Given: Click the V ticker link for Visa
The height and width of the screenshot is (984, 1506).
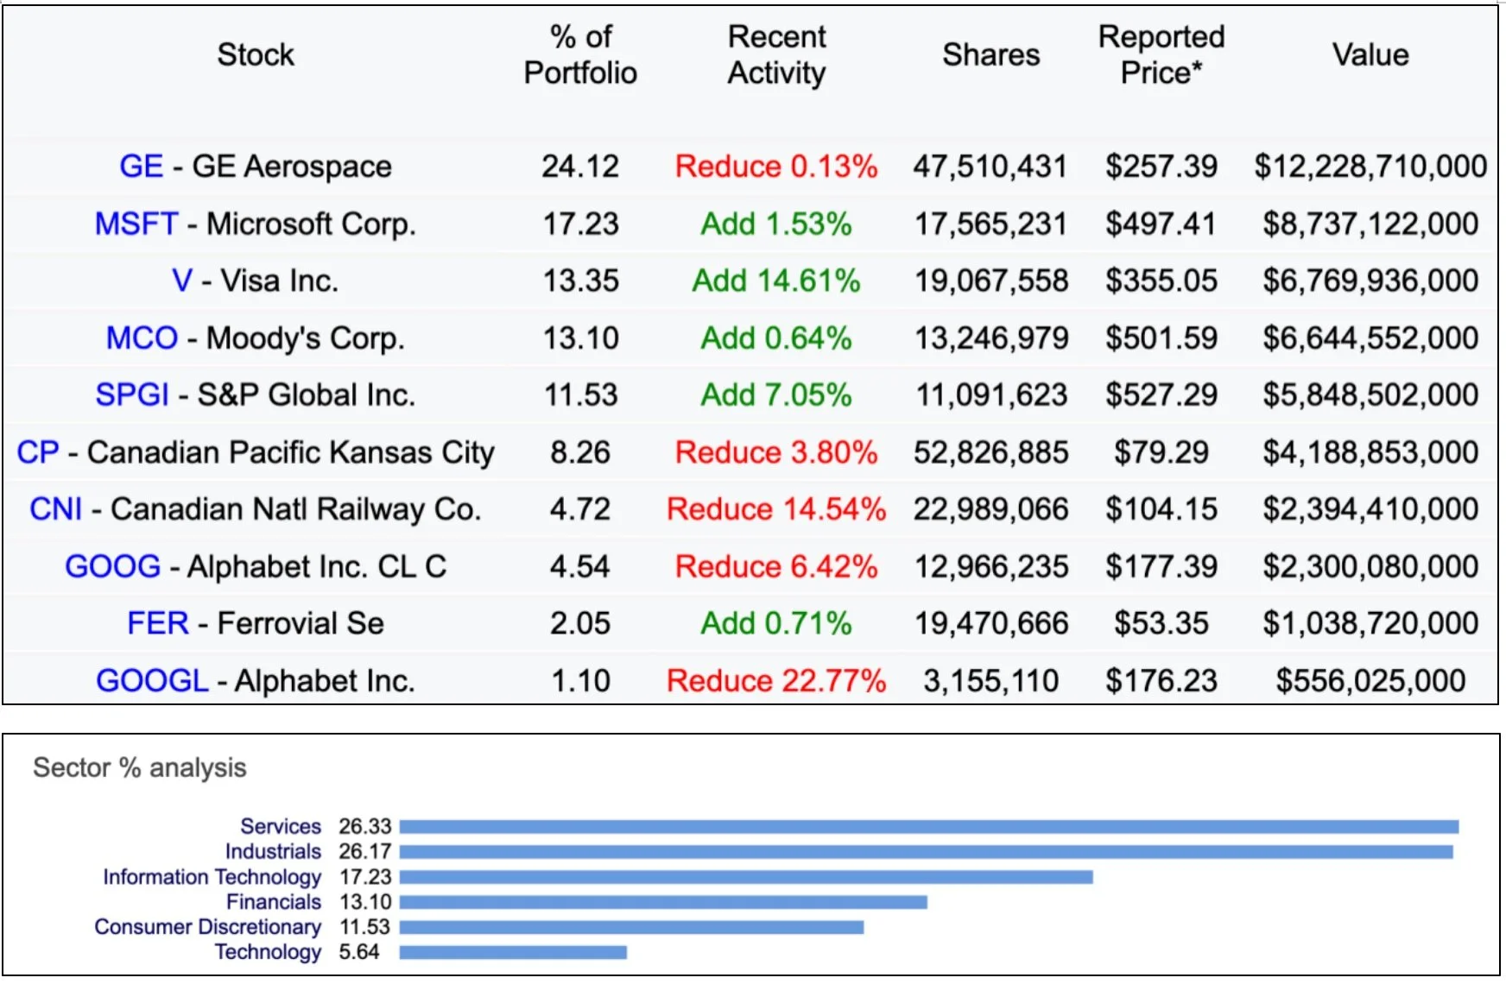Looking at the screenshot, I should pyautogui.click(x=182, y=281).
